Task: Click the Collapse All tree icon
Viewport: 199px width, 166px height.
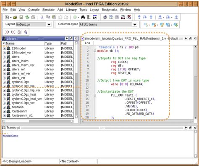Action: click(89, 17)
